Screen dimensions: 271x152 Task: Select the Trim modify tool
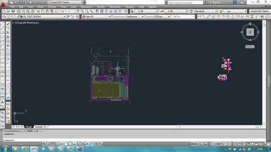(x=8, y=63)
